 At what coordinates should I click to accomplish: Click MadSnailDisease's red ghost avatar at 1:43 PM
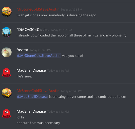7,114
